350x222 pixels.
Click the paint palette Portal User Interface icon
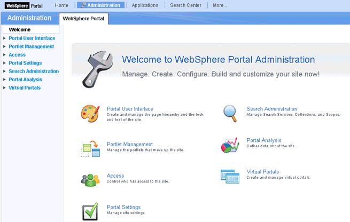(90, 114)
